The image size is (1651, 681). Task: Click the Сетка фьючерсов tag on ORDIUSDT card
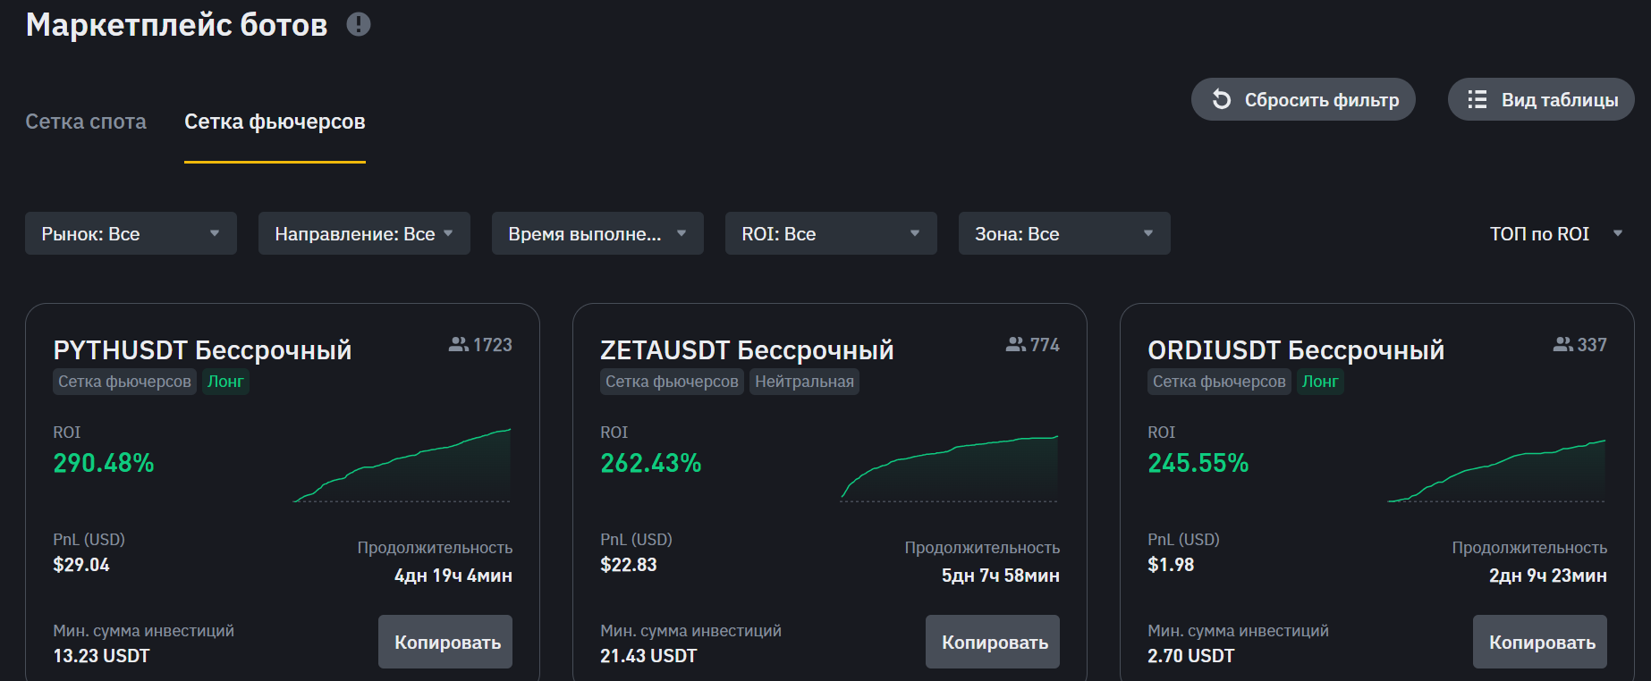pyautogui.click(x=1219, y=382)
